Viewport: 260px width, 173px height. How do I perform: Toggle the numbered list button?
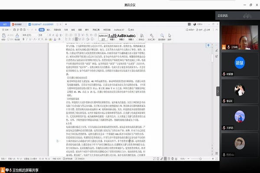click(x=71, y=35)
